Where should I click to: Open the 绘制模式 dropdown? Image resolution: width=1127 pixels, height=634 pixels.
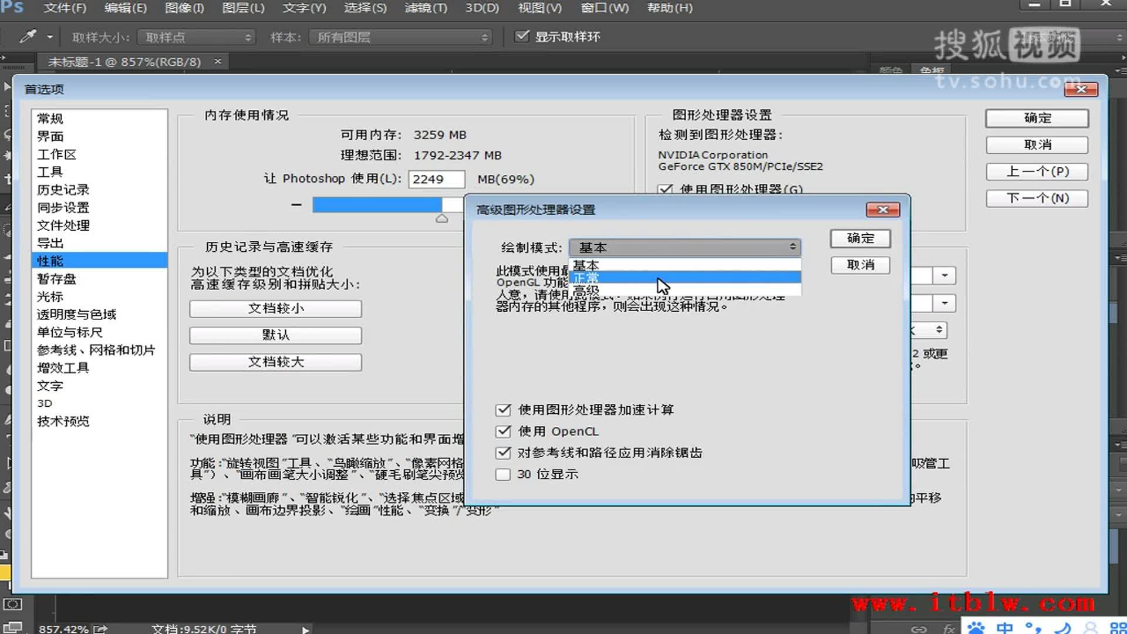685,247
